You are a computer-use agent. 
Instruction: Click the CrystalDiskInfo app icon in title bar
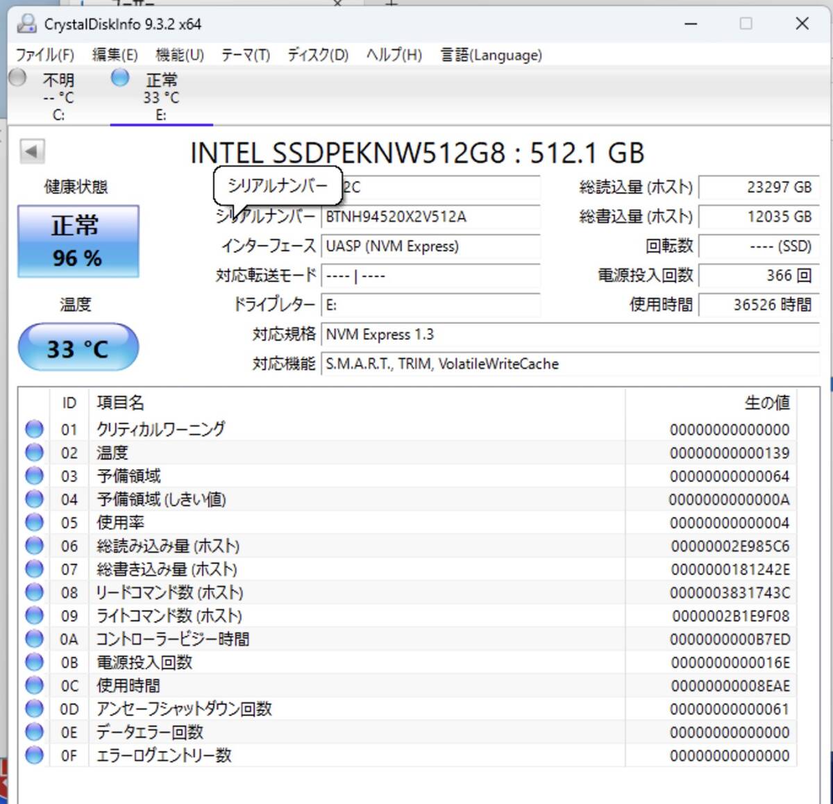point(26,24)
